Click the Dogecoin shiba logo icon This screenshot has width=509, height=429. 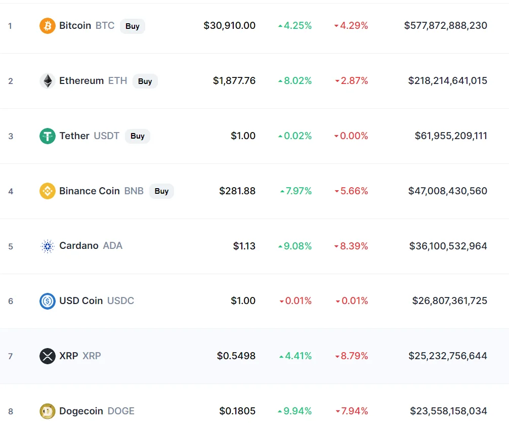click(x=48, y=411)
